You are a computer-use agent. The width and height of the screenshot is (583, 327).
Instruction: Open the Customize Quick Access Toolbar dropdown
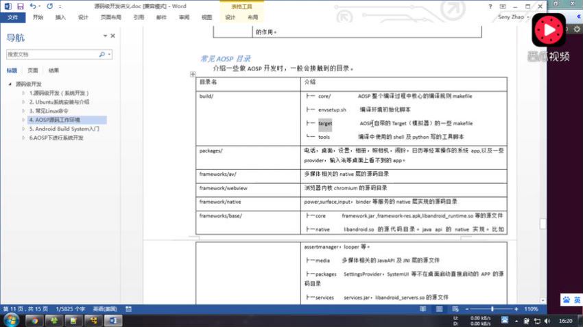pyautogui.click(x=60, y=7)
